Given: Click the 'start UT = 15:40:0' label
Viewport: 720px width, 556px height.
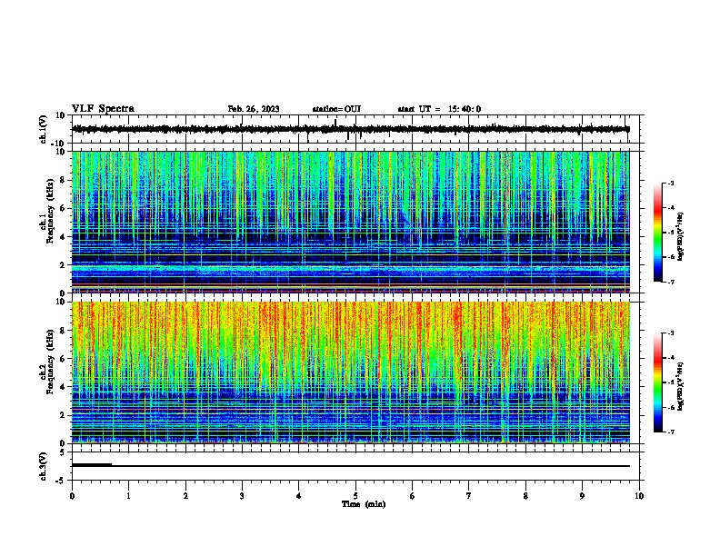Looking at the screenshot, I should 439,109.
